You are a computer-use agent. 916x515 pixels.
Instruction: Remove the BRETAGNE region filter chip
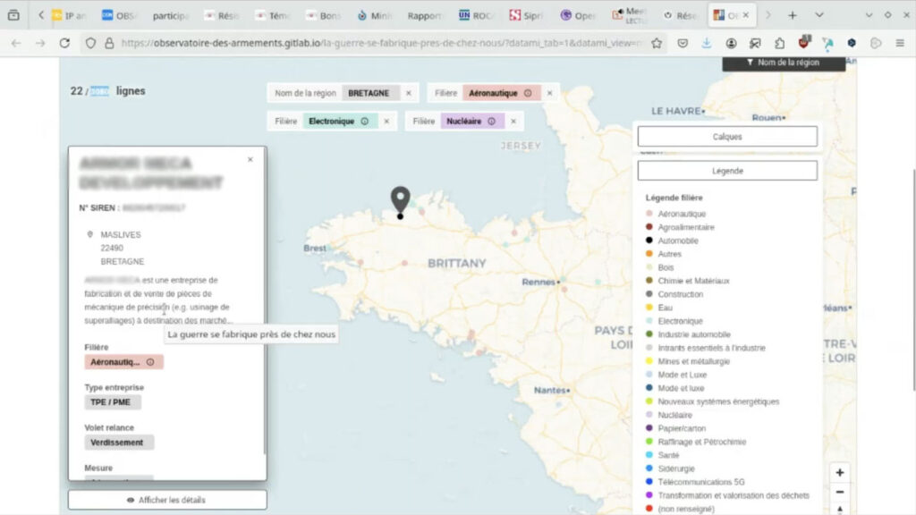408,93
